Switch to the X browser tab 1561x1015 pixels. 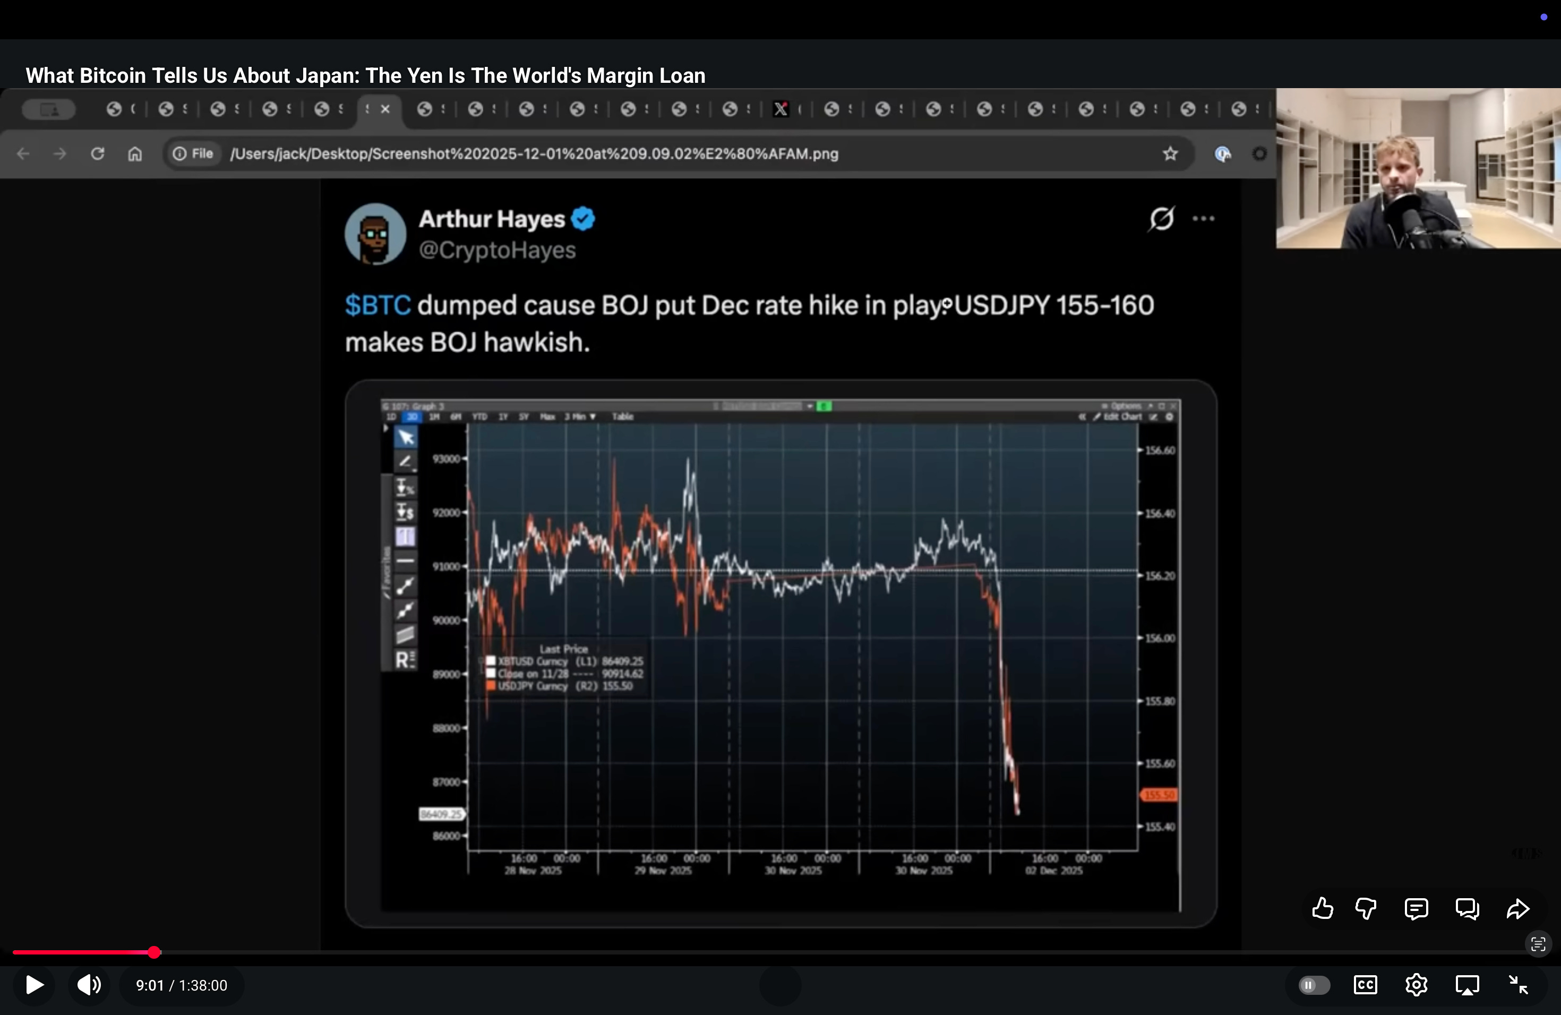(780, 109)
